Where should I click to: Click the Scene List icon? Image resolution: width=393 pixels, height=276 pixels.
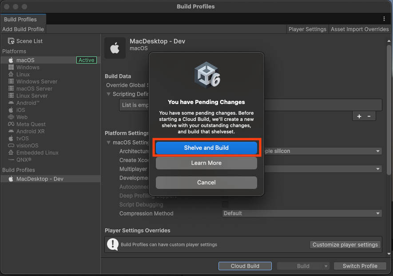(x=11, y=41)
